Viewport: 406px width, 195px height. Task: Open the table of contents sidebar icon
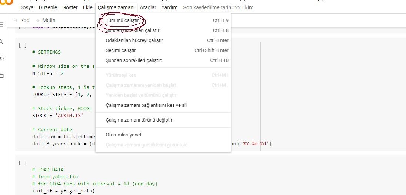pos(1,24)
